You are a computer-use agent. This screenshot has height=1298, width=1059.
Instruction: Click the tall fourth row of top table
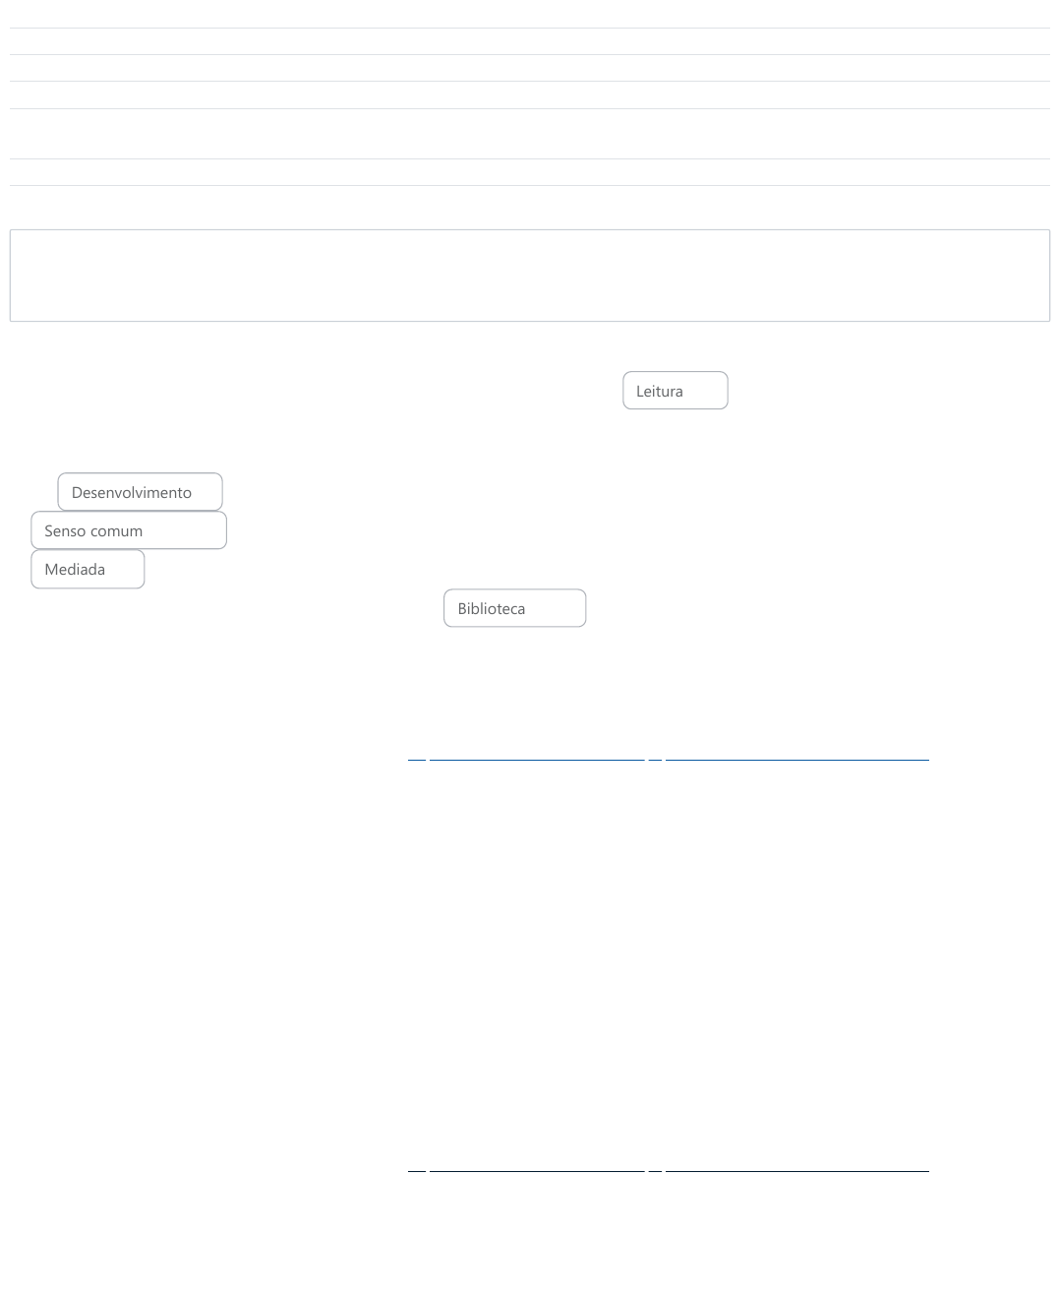[x=529, y=134]
